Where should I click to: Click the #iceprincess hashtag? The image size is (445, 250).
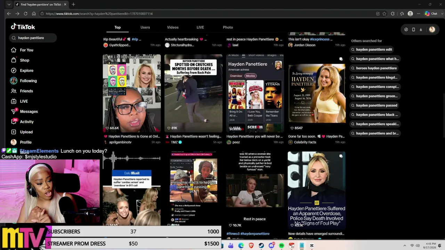319,39
